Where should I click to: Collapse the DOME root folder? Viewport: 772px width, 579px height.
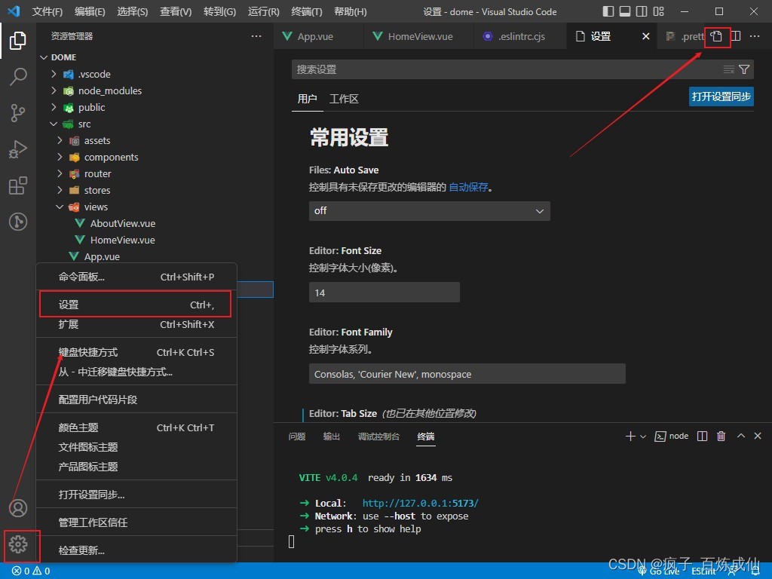[x=44, y=57]
